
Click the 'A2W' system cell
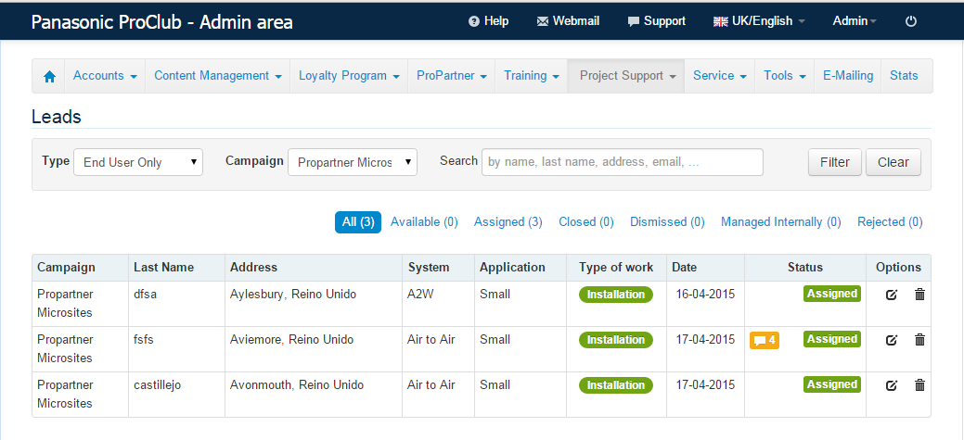[420, 295]
